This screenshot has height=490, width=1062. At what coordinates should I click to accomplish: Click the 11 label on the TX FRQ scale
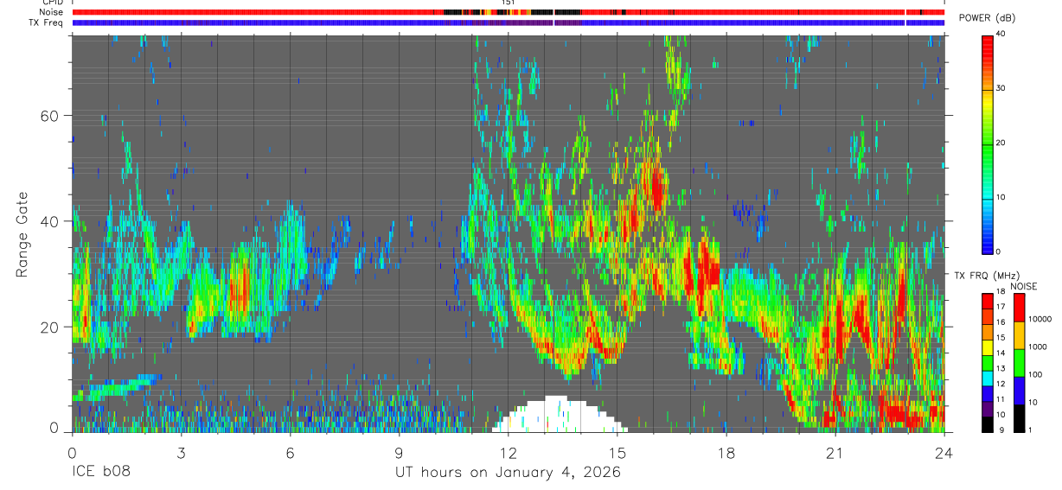[x=1001, y=399]
